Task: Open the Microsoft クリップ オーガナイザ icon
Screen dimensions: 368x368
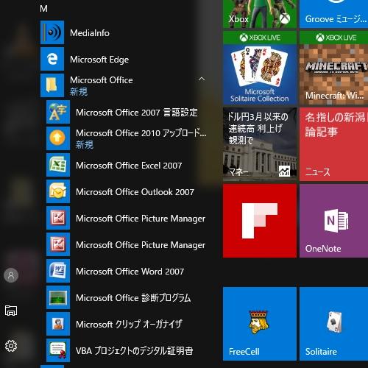Action: point(58,324)
